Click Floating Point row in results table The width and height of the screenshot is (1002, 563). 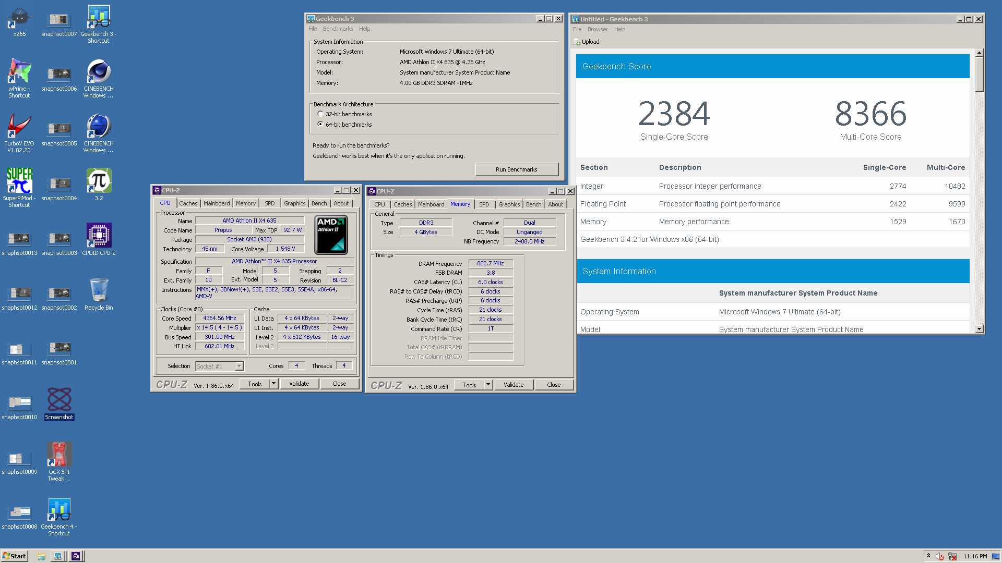[772, 204]
